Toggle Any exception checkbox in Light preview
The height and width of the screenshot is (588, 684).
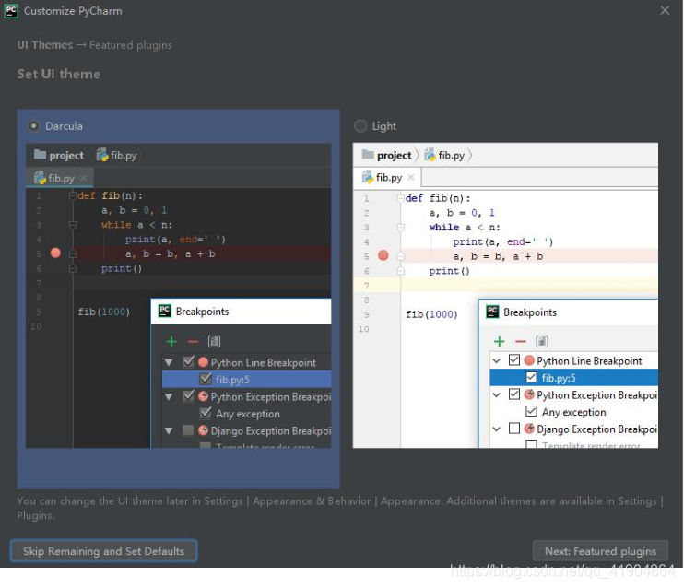click(531, 411)
